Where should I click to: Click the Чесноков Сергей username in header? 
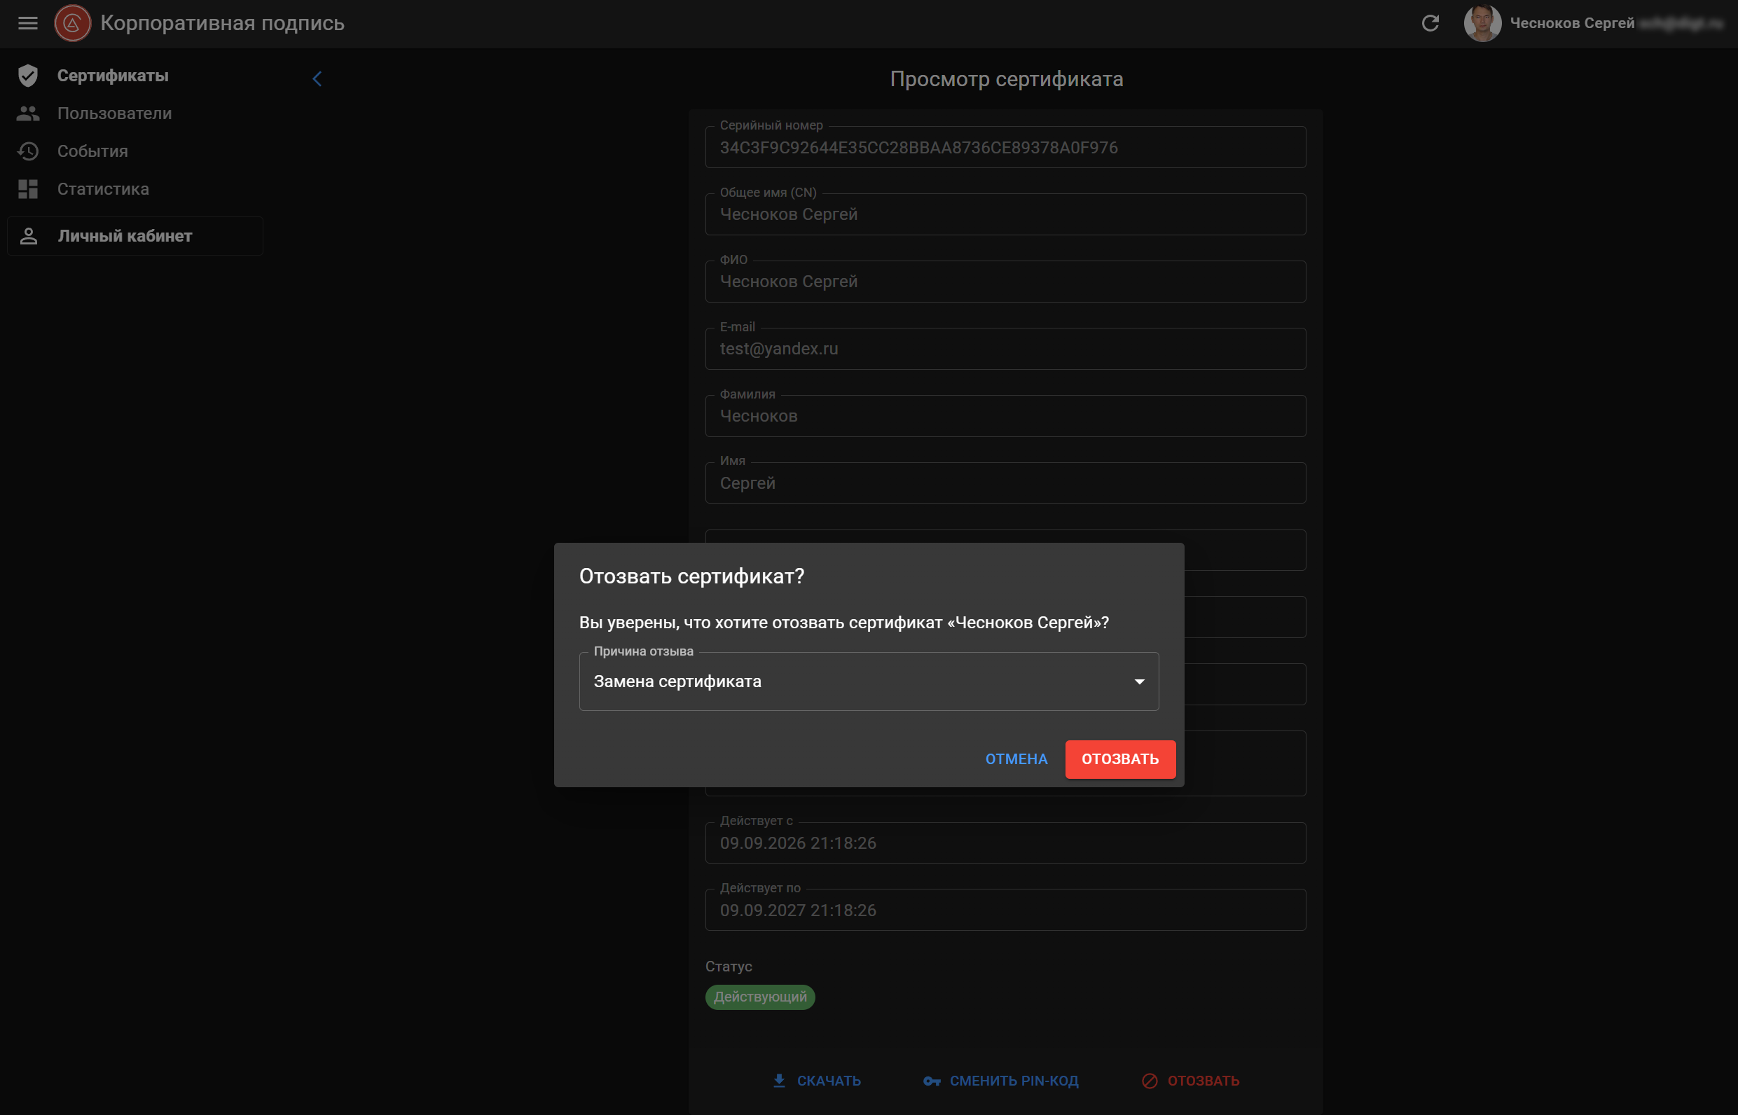click(1571, 23)
